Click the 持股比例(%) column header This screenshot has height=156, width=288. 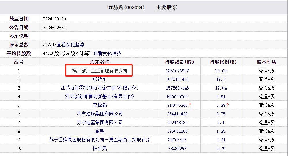pyautogui.click(x=223, y=62)
